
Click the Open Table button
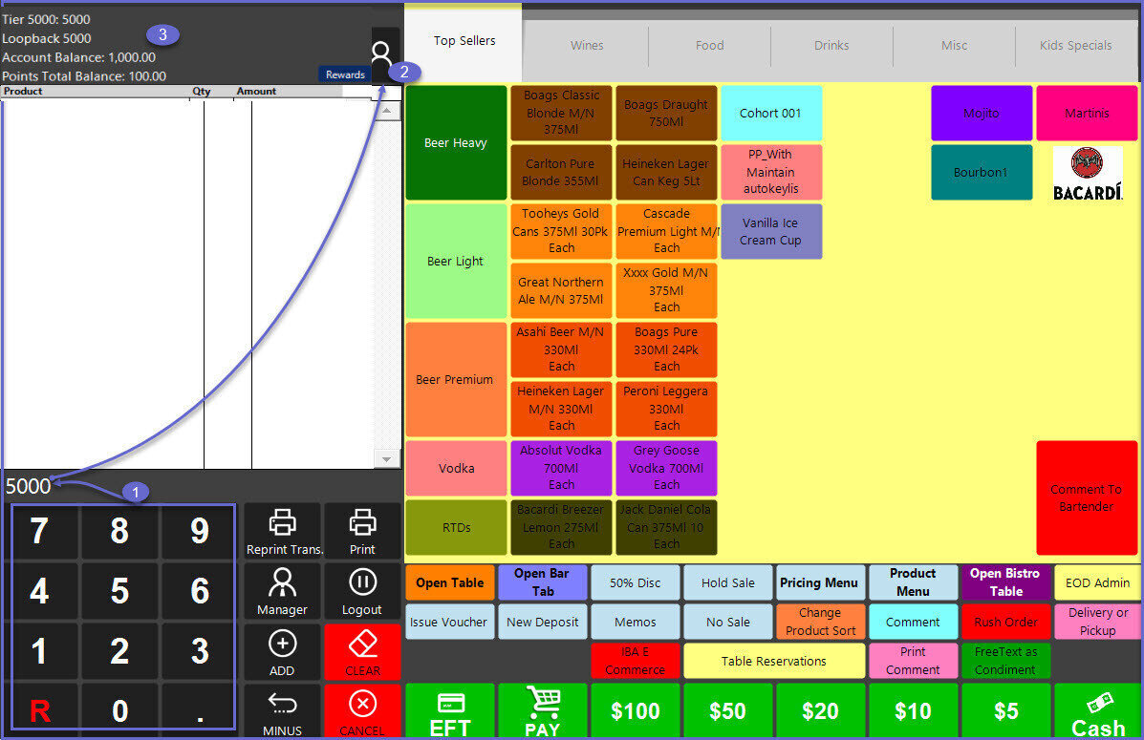point(450,582)
